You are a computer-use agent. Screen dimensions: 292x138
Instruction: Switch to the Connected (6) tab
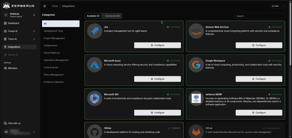[x=112, y=16]
